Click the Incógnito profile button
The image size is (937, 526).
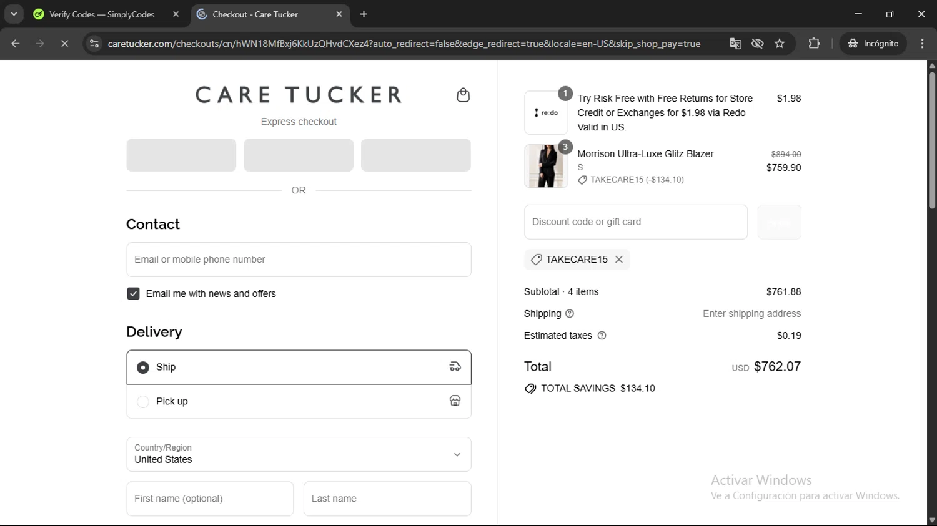[x=873, y=44]
